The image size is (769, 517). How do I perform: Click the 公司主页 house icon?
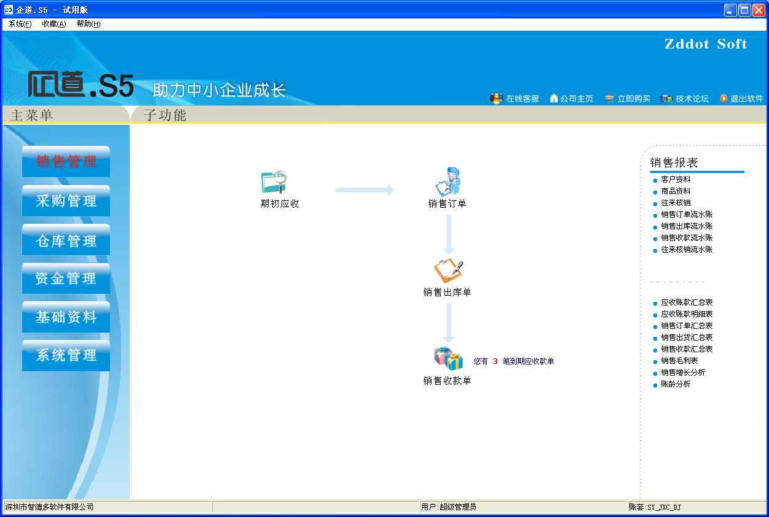554,98
